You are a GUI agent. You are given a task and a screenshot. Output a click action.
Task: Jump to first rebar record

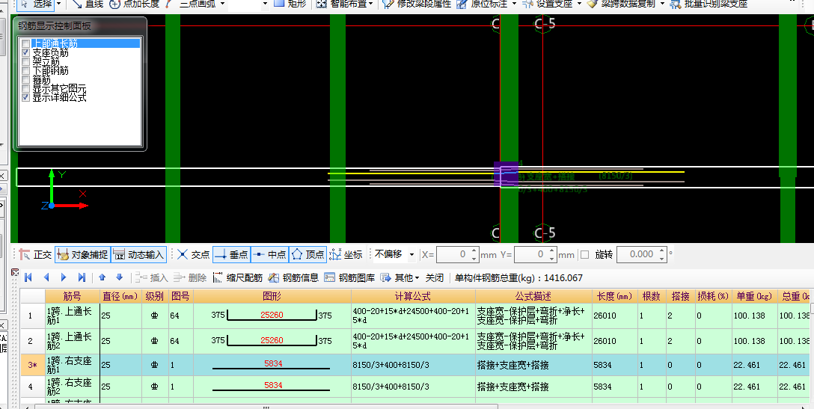pos(28,277)
